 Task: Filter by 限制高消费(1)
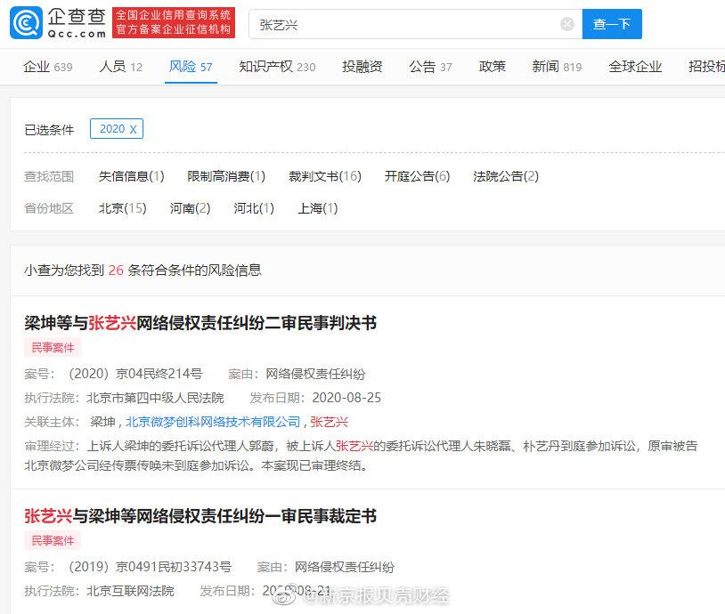pyautogui.click(x=226, y=176)
